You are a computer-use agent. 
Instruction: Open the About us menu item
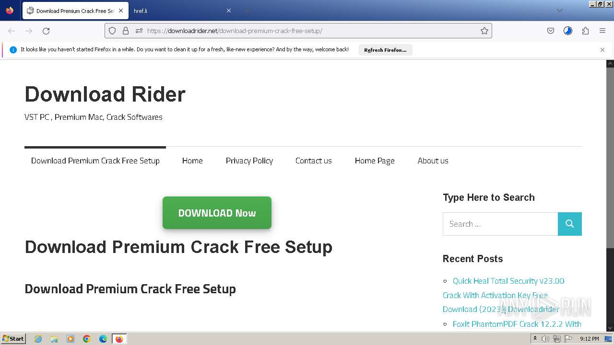pos(433,161)
